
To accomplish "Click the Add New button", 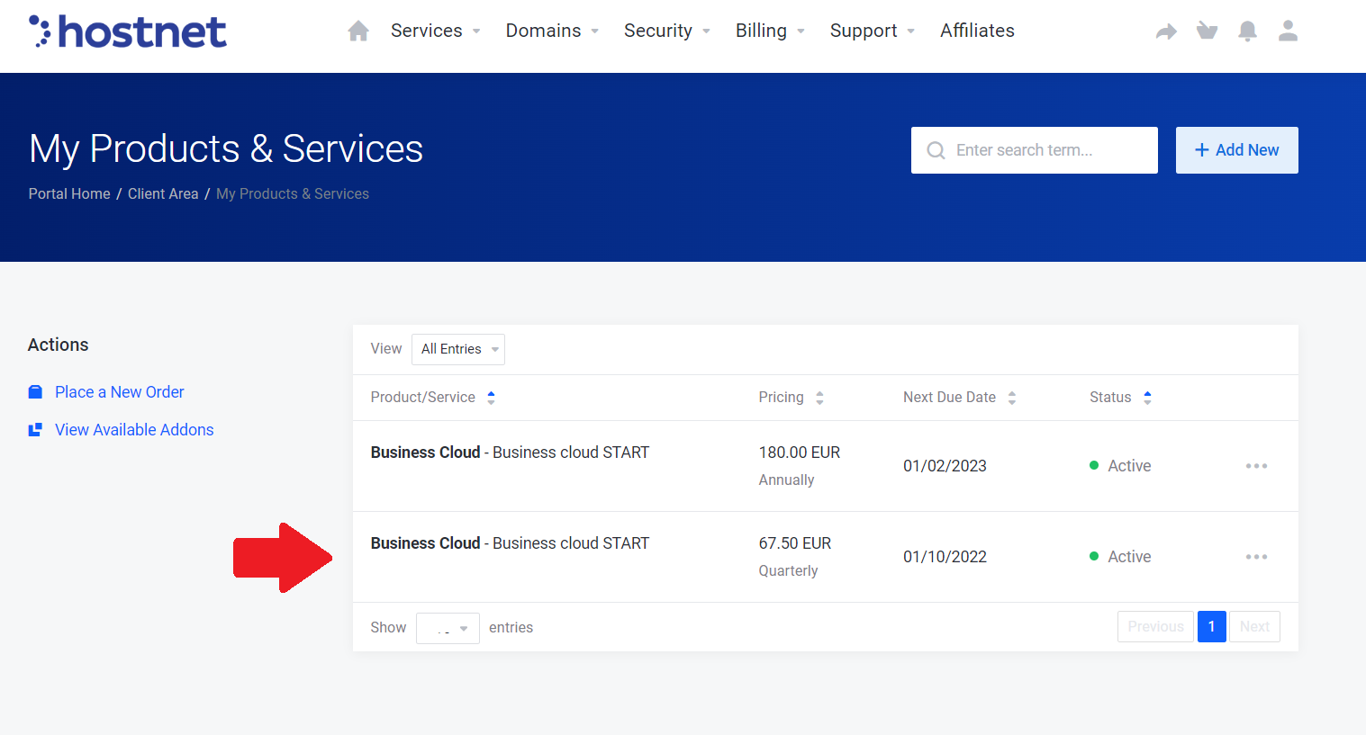I will pyautogui.click(x=1236, y=150).
